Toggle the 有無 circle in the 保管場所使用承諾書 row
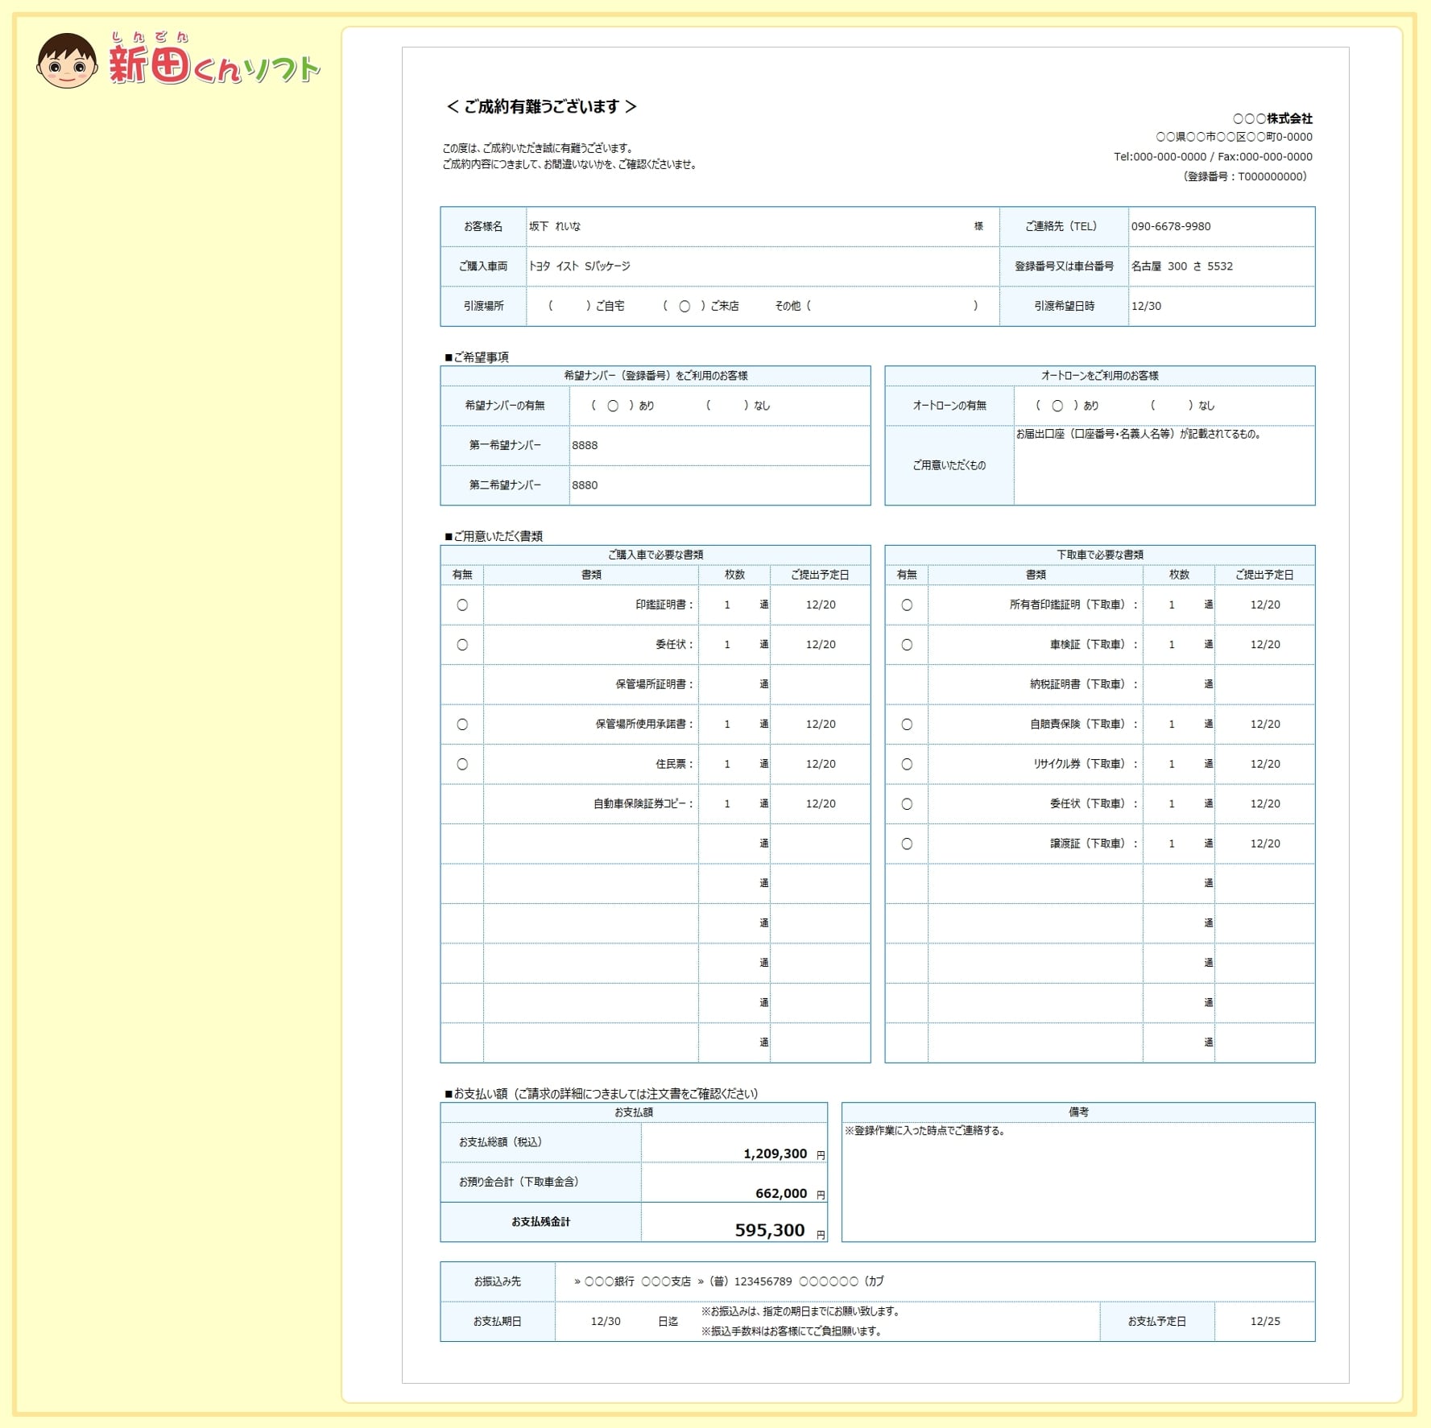This screenshot has height=1428, width=1431. (x=462, y=724)
